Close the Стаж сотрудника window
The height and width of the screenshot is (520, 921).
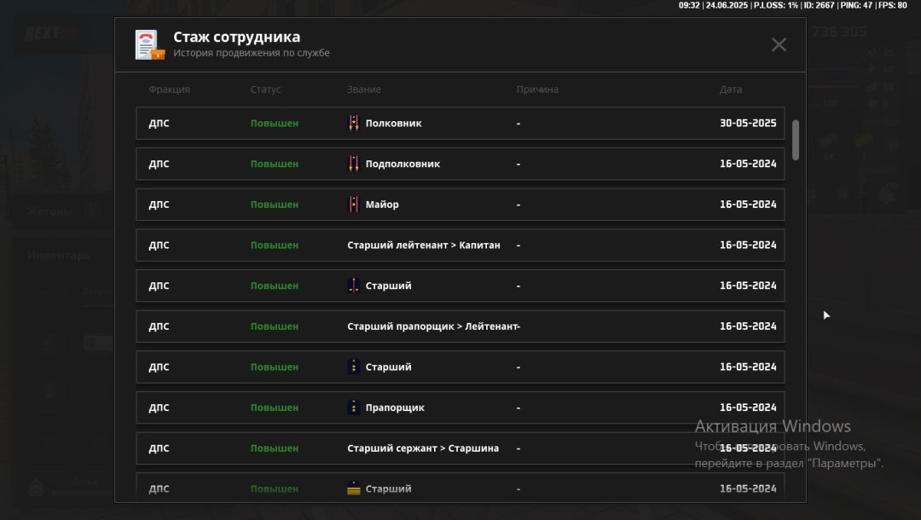coord(779,45)
